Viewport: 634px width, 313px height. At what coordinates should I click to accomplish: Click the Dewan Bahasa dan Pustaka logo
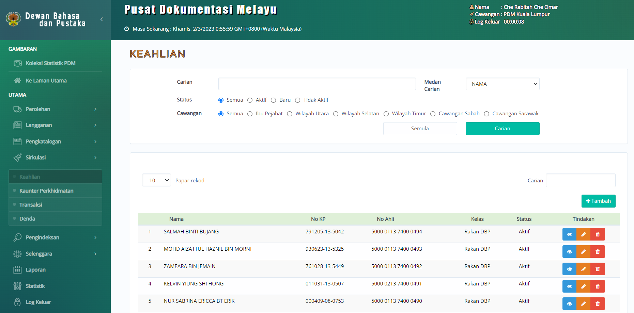(x=13, y=19)
